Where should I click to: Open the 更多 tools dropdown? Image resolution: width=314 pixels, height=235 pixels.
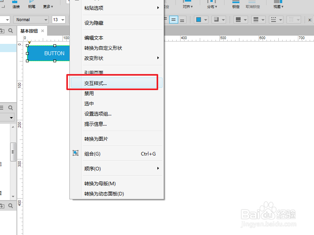(x=48, y=6)
